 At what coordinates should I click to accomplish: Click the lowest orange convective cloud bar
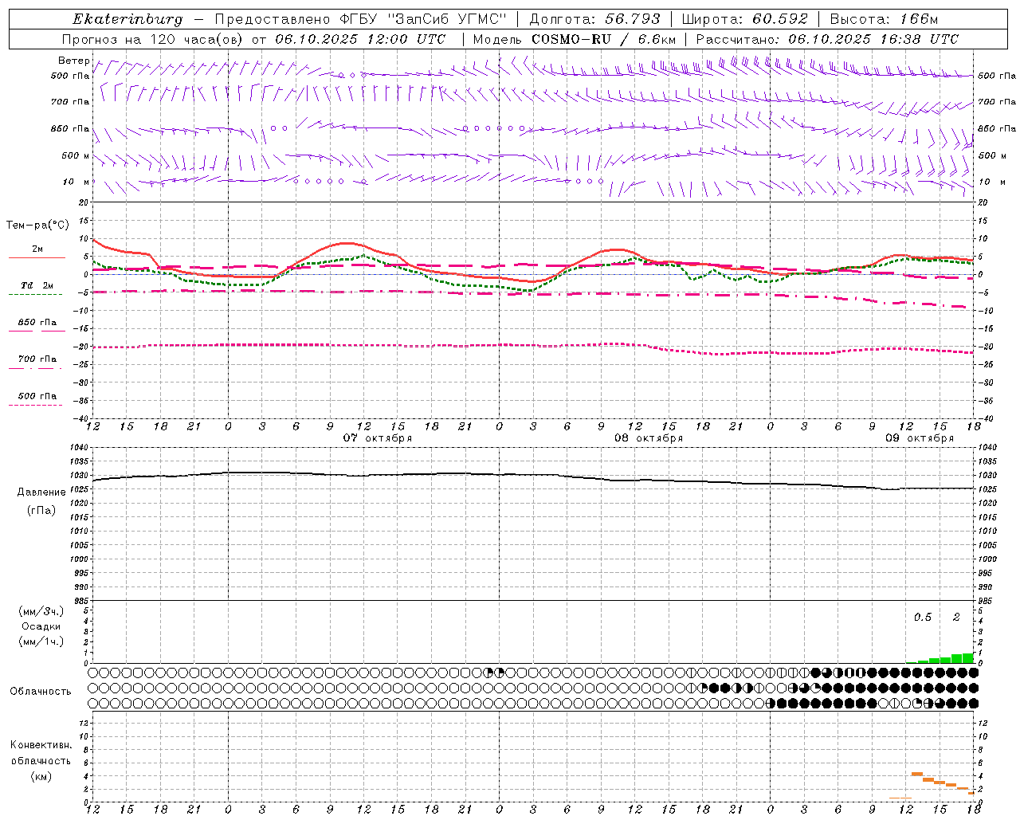point(971,793)
